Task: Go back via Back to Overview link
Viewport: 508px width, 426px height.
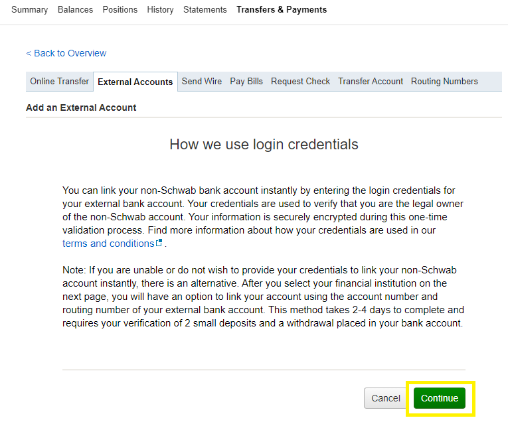Action: coord(66,53)
